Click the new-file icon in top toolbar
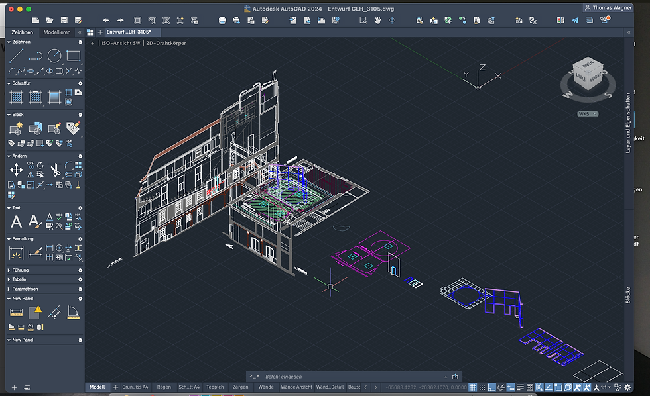The width and height of the screenshot is (650, 396). coord(36,20)
